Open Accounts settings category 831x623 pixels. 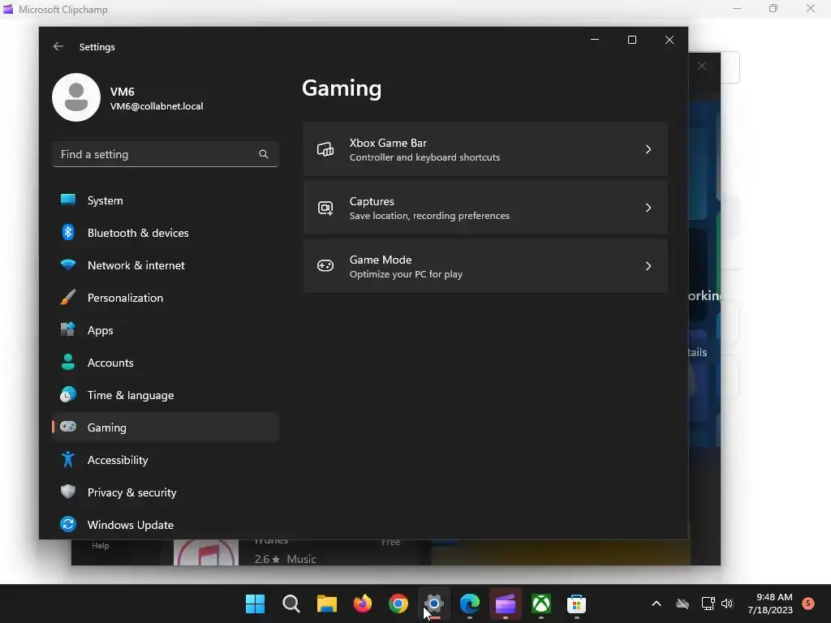click(x=165, y=363)
